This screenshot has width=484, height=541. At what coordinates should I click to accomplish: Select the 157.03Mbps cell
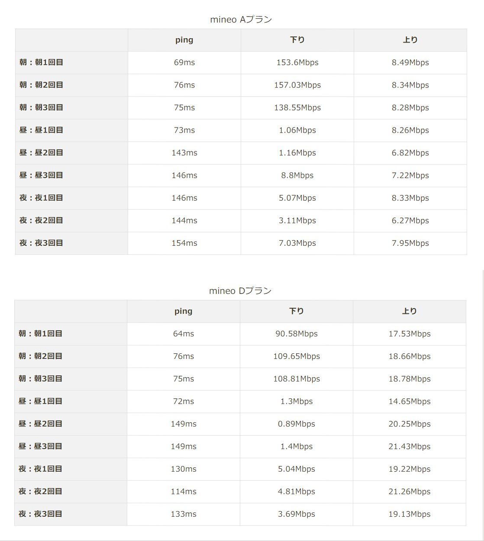pos(297,85)
